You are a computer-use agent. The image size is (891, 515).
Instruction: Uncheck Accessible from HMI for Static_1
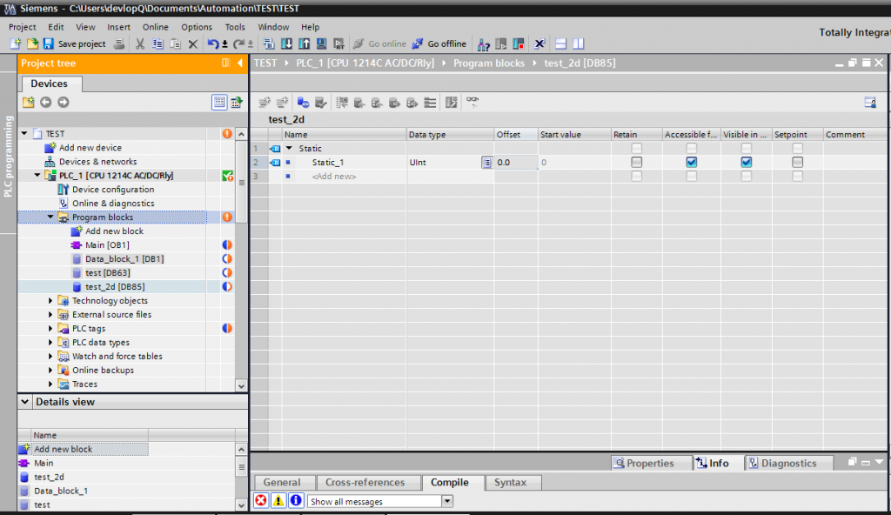[691, 163]
